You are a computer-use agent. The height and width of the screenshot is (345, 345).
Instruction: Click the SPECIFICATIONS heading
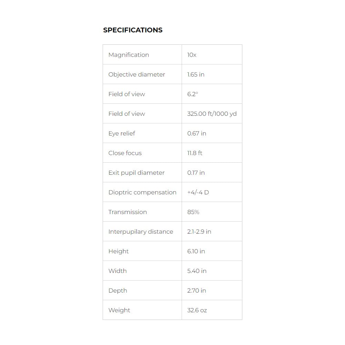(x=133, y=30)
